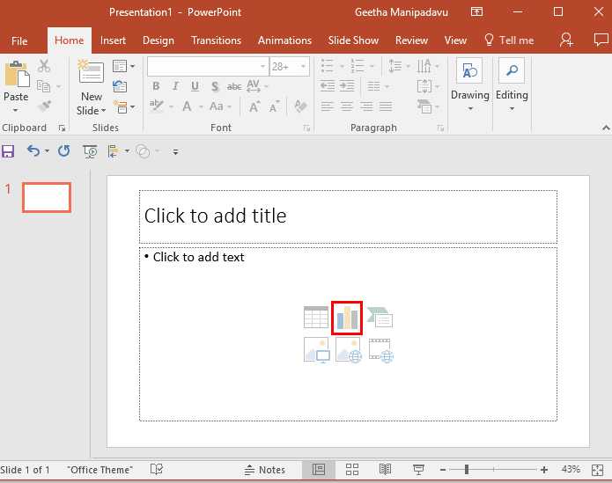612x483 pixels.
Task: Click Start From Beginning in Quick Access toolbar
Action: point(90,151)
